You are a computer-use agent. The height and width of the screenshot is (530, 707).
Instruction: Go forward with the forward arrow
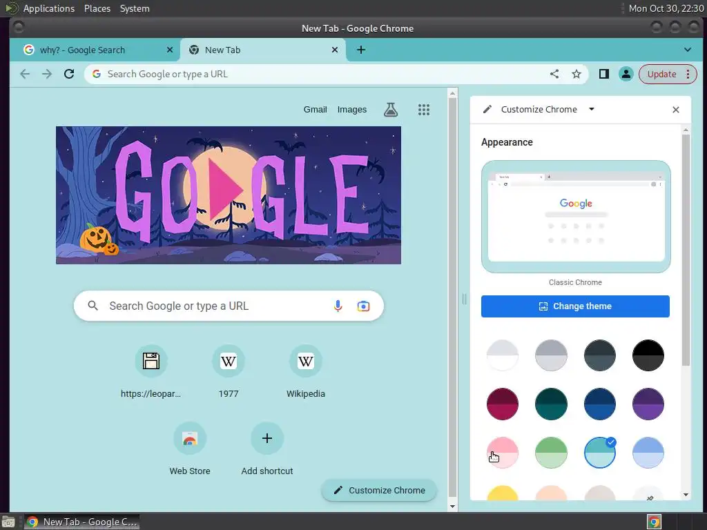(47, 74)
